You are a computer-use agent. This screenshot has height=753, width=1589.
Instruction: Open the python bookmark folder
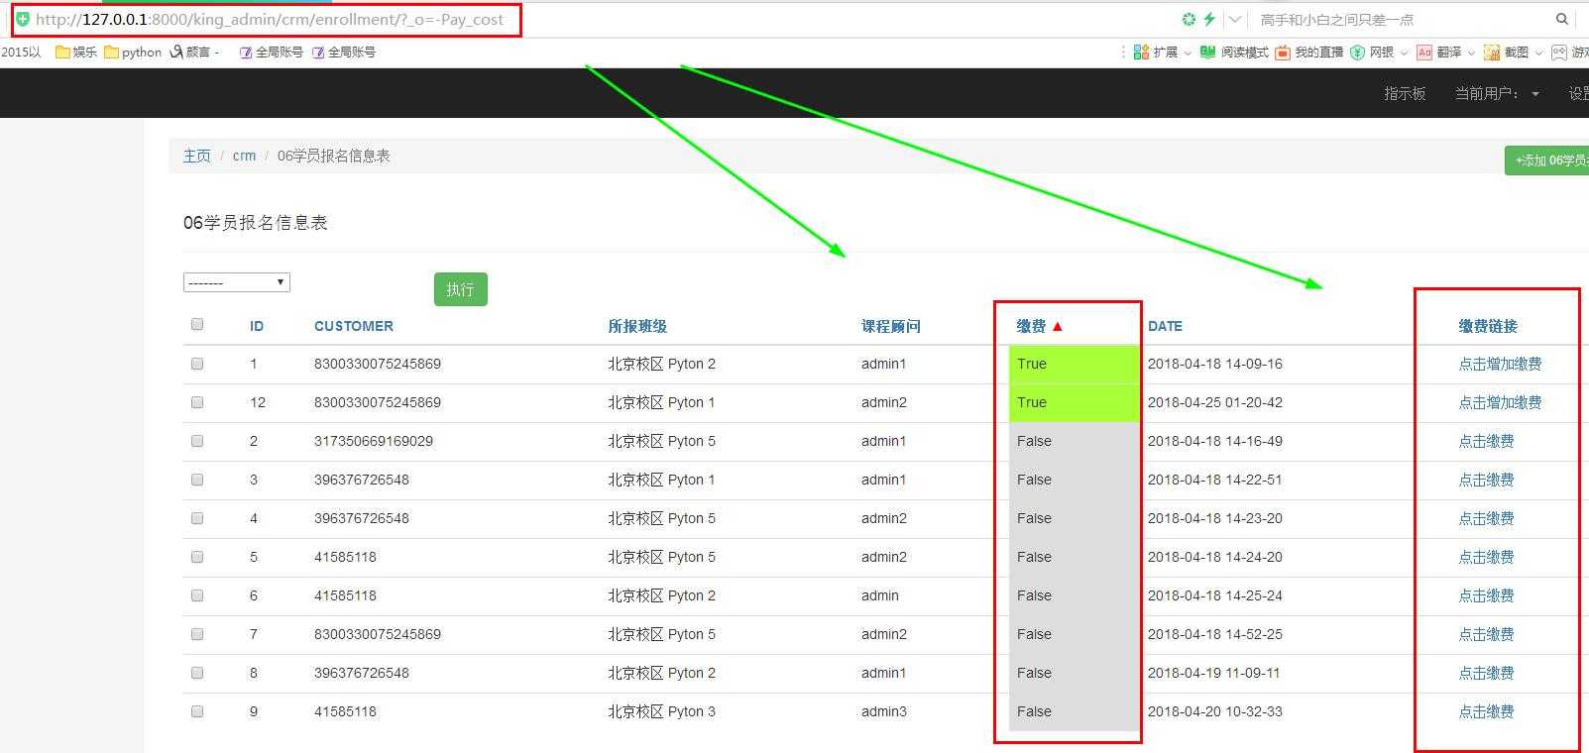[133, 52]
